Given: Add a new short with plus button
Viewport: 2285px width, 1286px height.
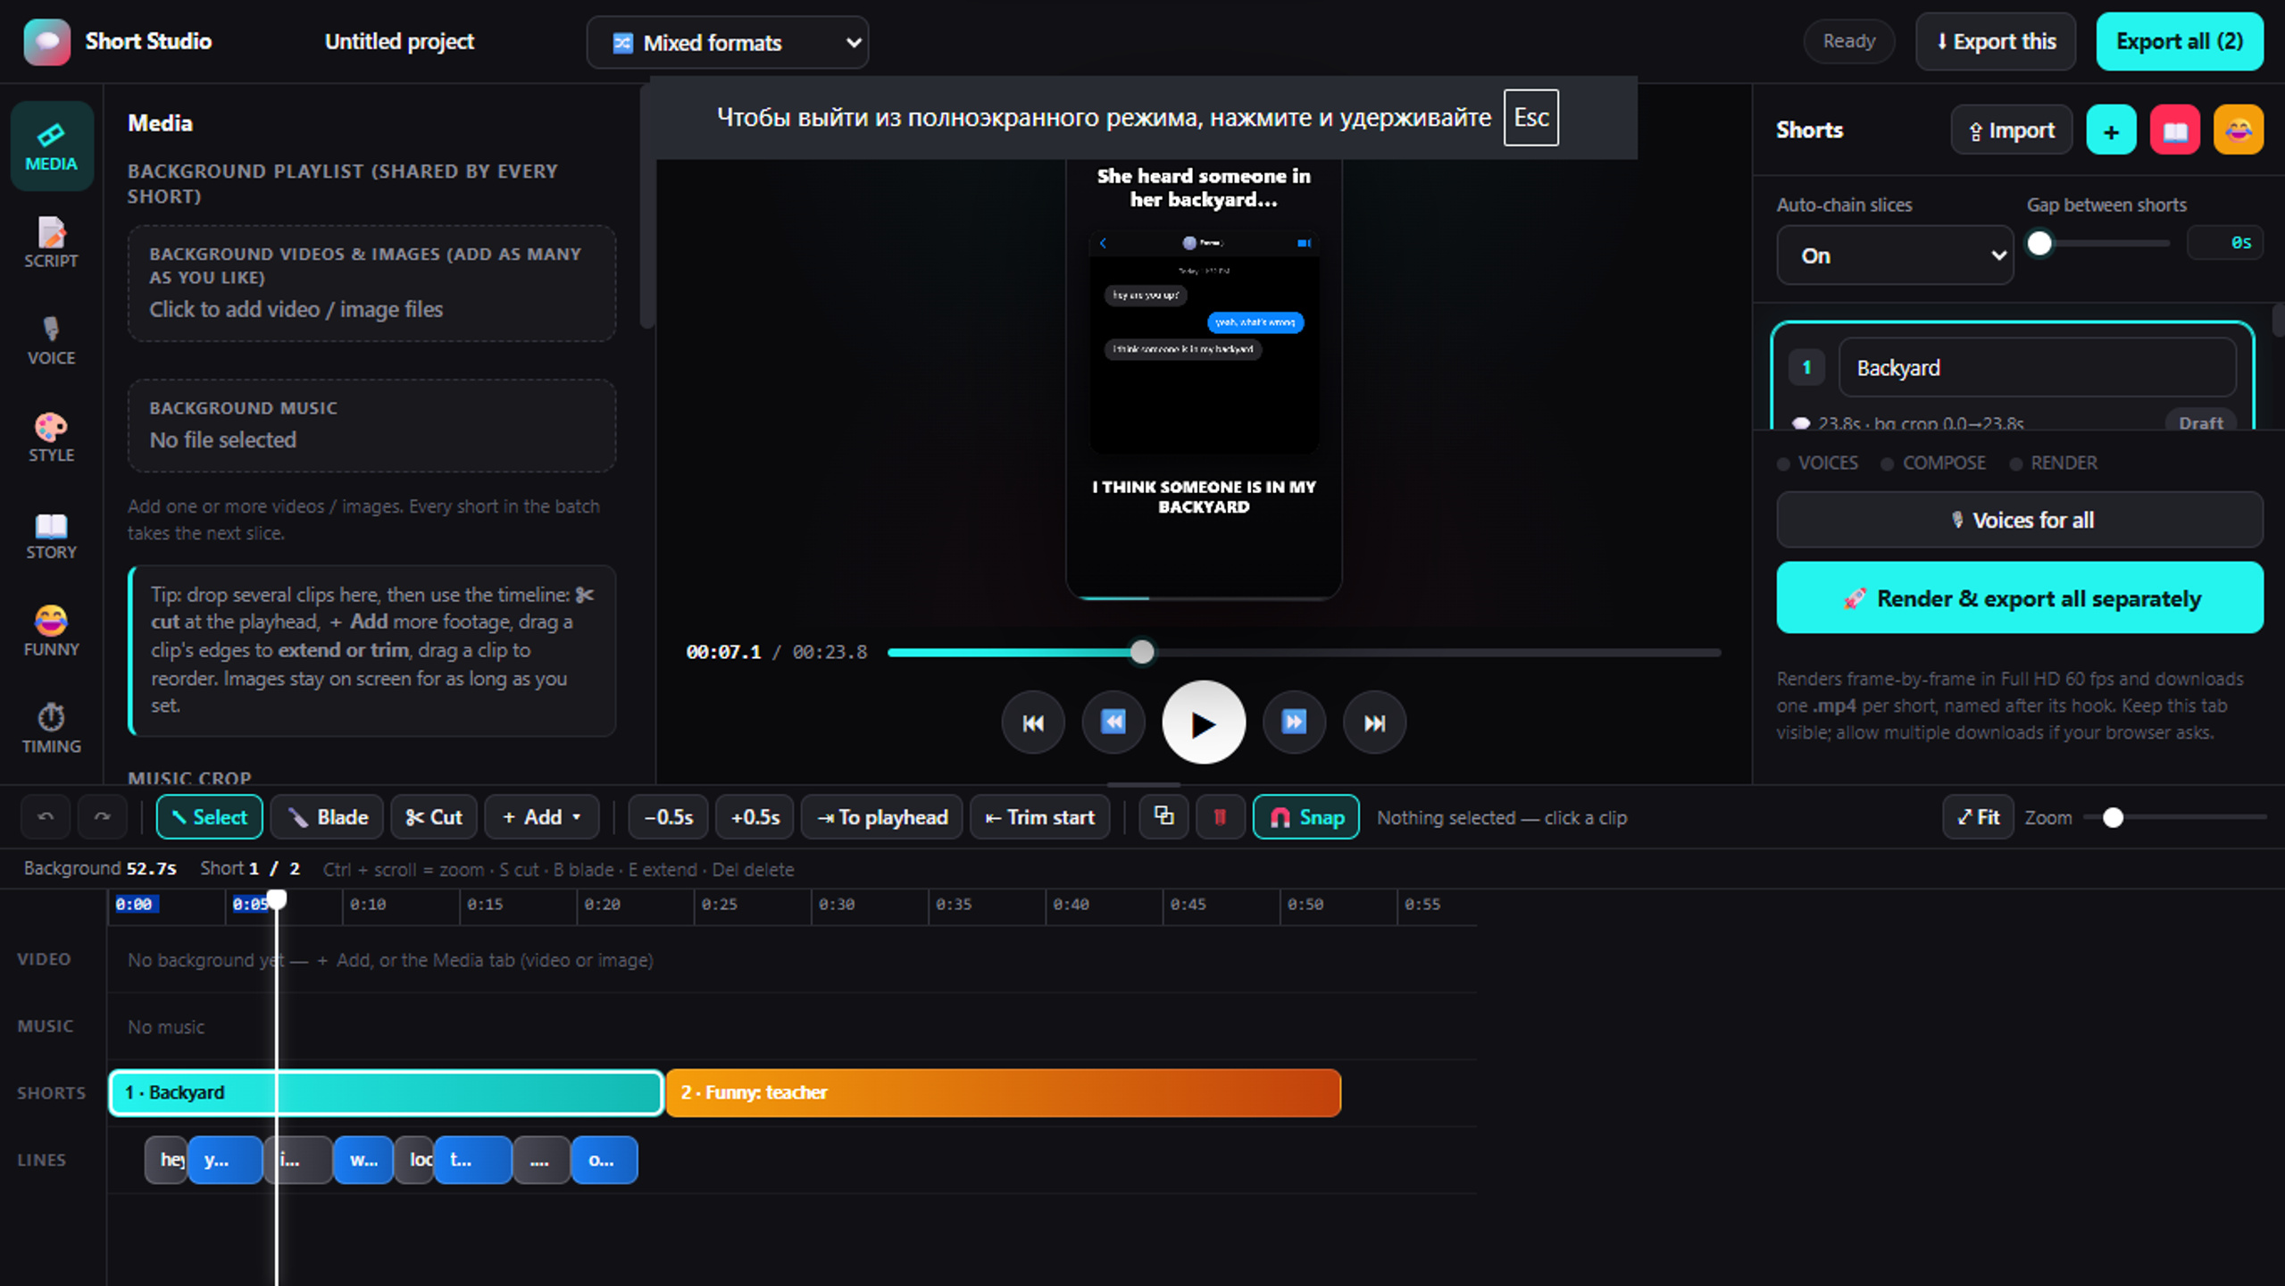Looking at the screenshot, I should coord(2111,130).
